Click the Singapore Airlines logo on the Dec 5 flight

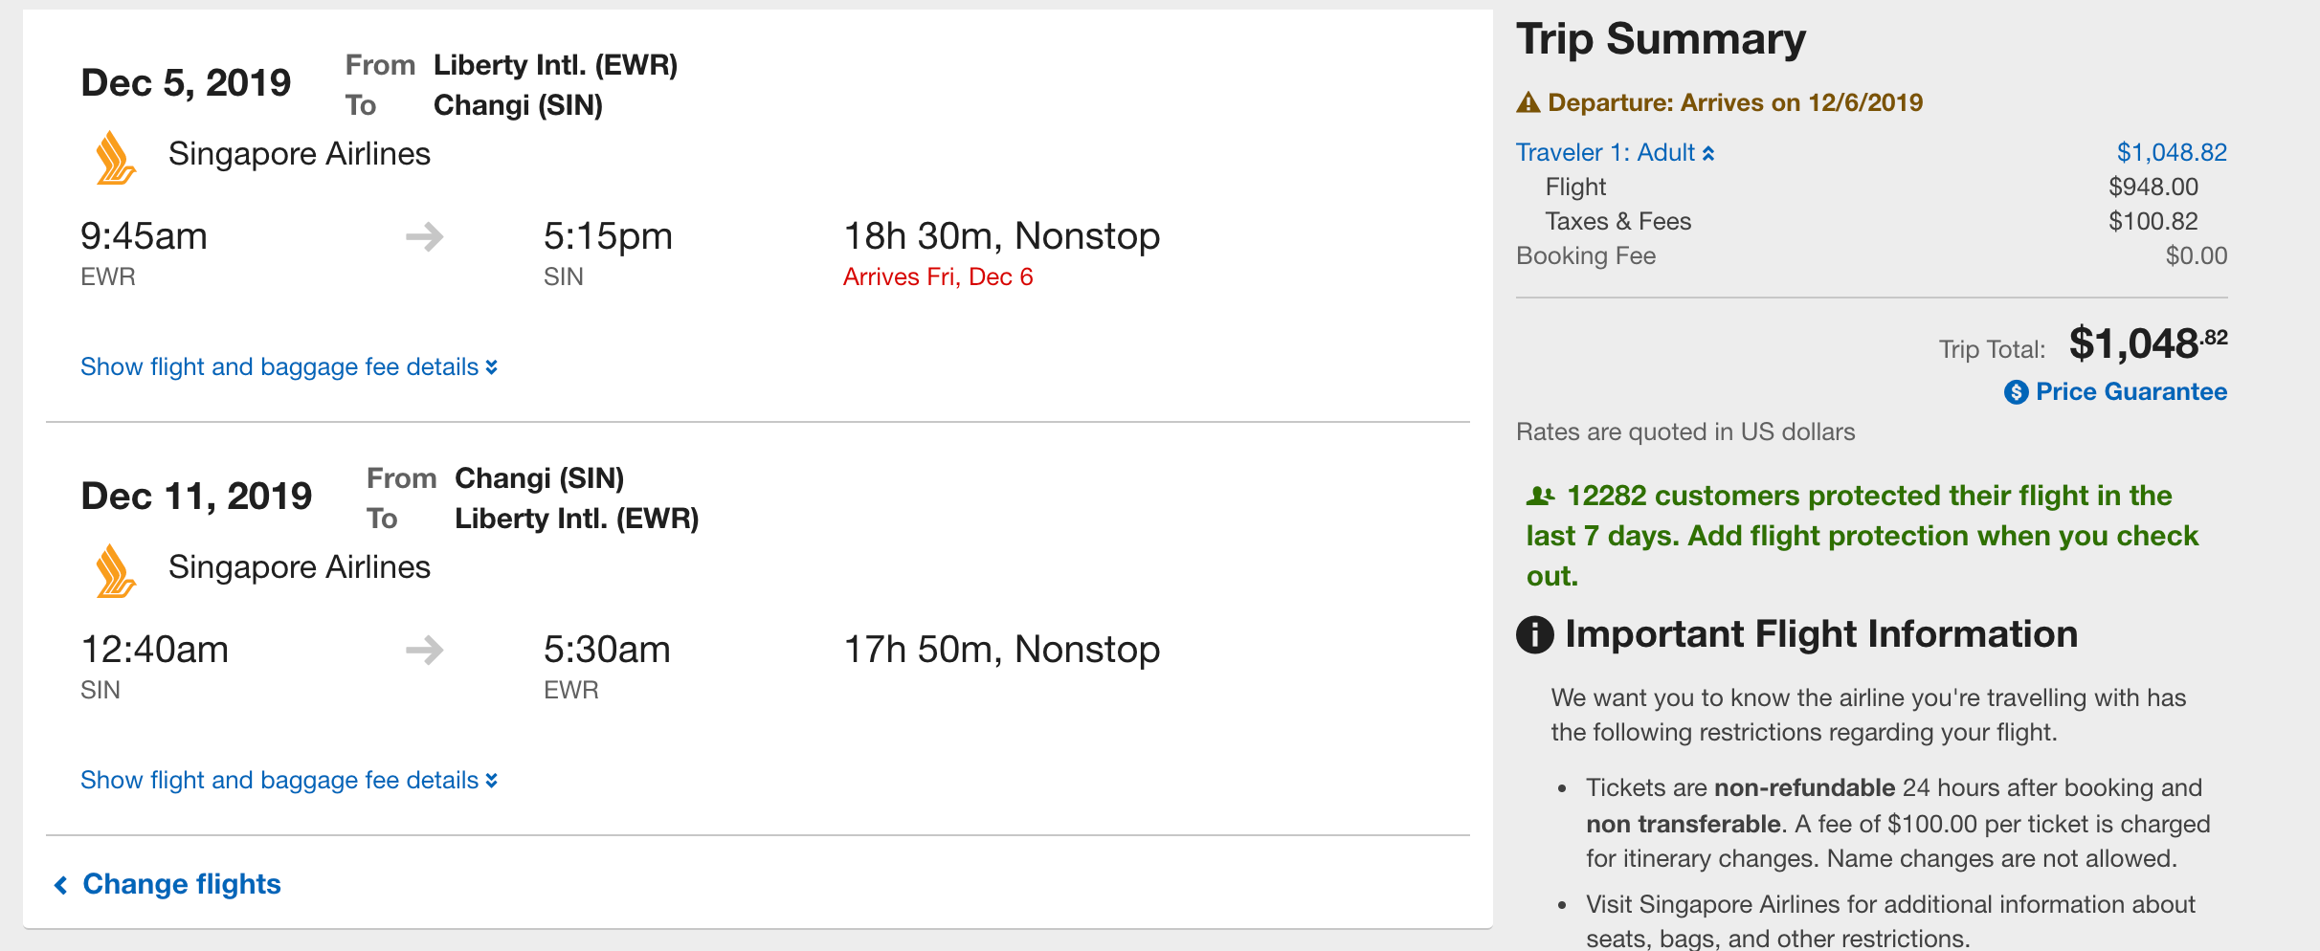click(x=116, y=158)
